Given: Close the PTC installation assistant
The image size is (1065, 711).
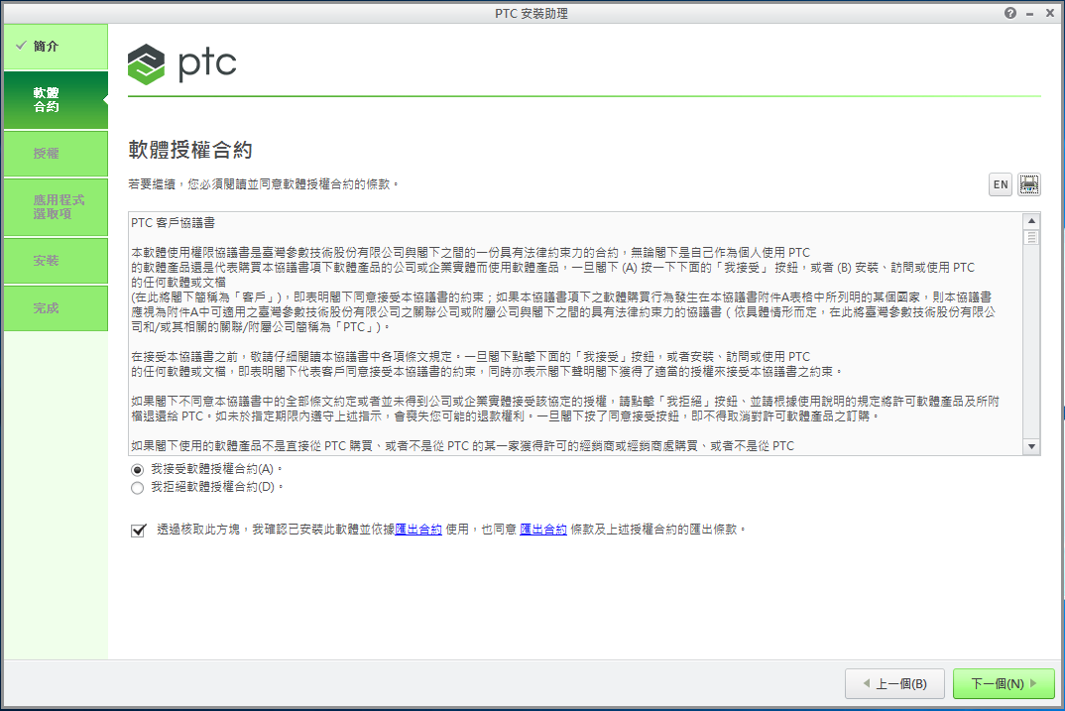Looking at the screenshot, I should [1050, 13].
